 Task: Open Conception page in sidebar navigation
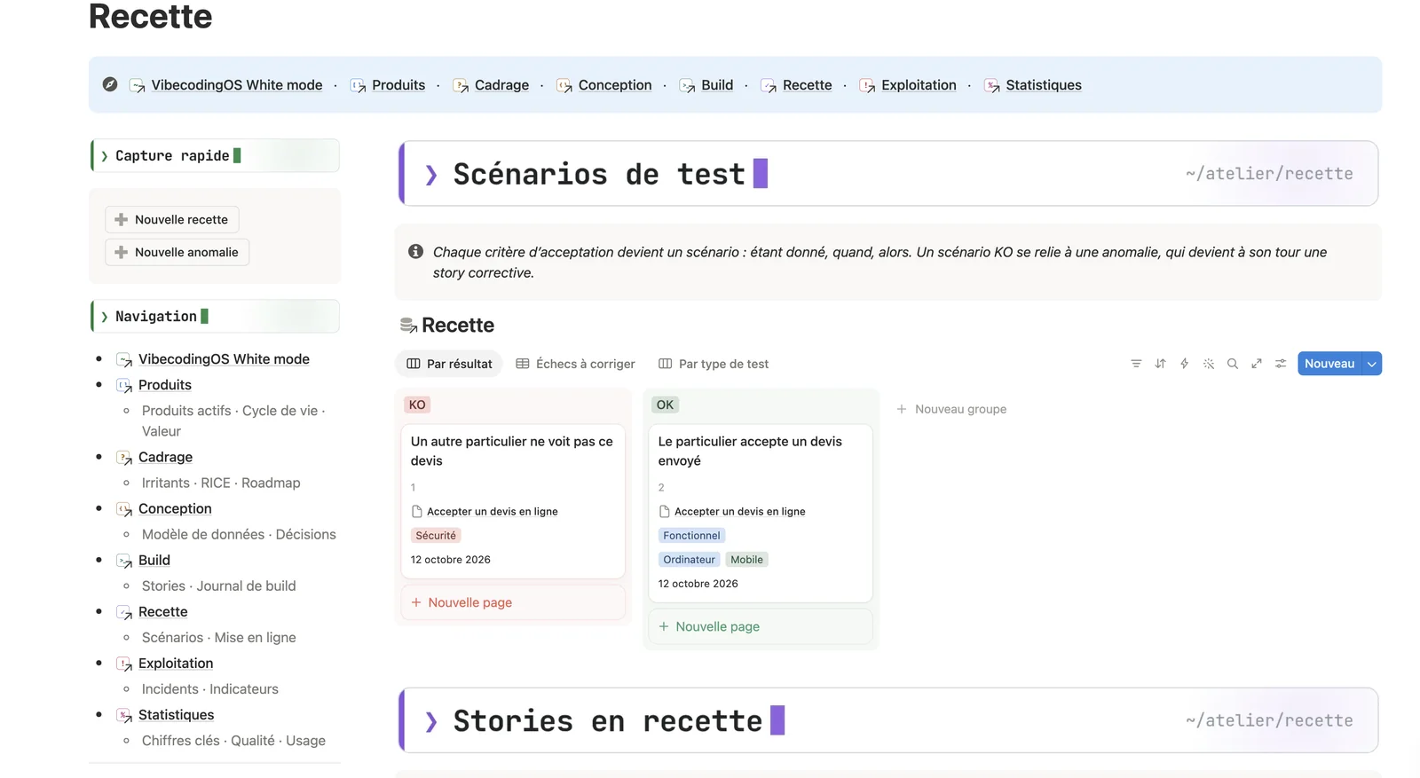click(175, 508)
